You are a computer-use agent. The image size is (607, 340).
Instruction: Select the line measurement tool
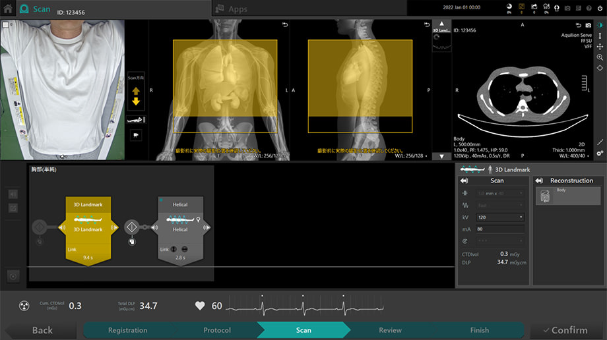600,142
